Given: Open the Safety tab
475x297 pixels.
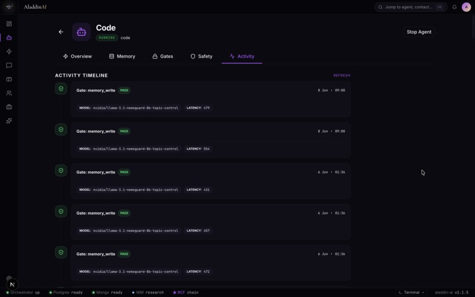Looking at the screenshot, I should point(202,57).
